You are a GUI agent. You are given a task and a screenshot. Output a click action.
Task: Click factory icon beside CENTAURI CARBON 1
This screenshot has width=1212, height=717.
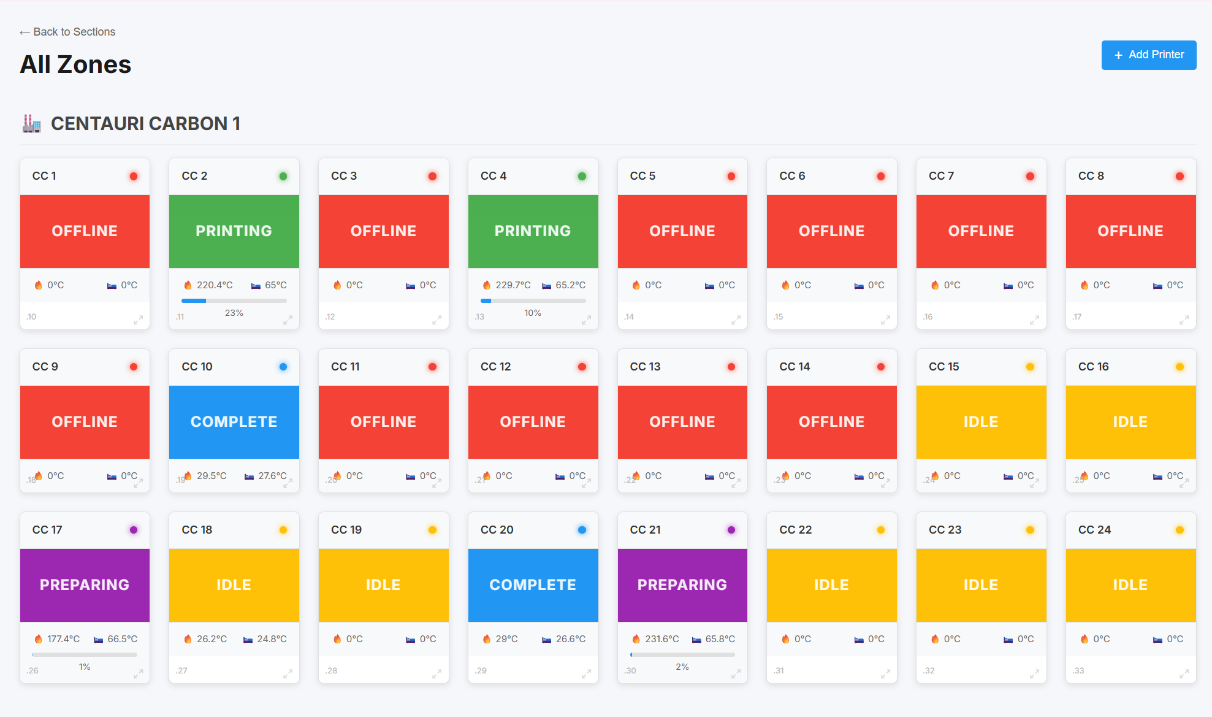pos(32,123)
